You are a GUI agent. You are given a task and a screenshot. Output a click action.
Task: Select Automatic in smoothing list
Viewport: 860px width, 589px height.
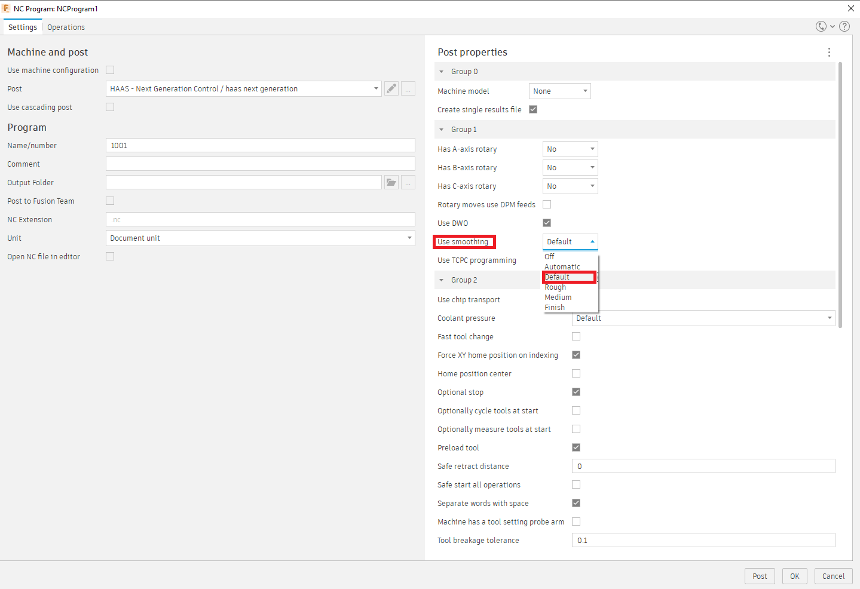pyautogui.click(x=562, y=267)
